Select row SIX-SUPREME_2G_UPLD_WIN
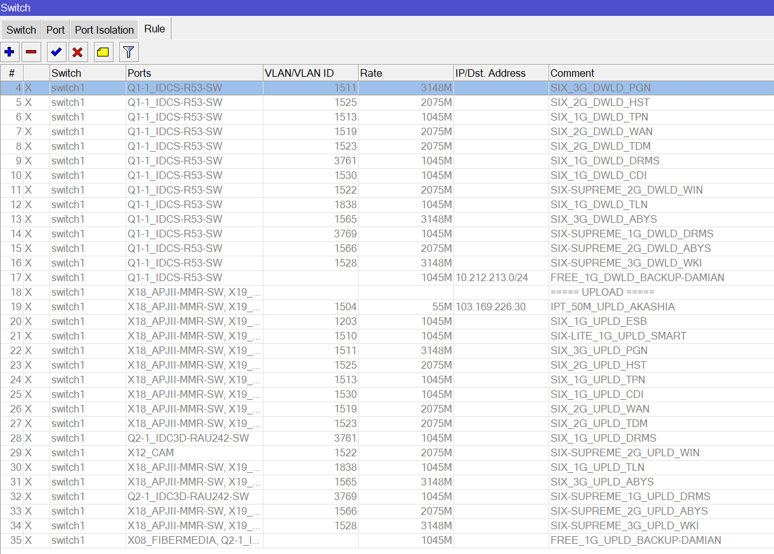The height and width of the screenshot is (554, 774). (x=387, y=452)
